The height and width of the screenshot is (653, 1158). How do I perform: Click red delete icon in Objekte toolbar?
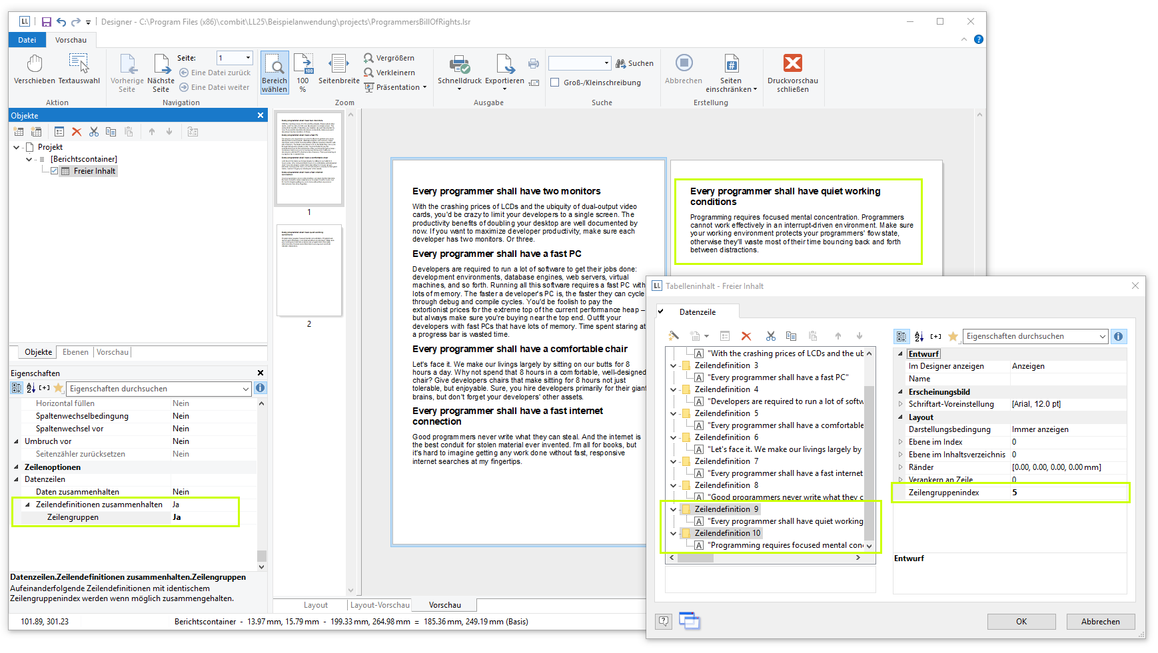click(77, 132)
